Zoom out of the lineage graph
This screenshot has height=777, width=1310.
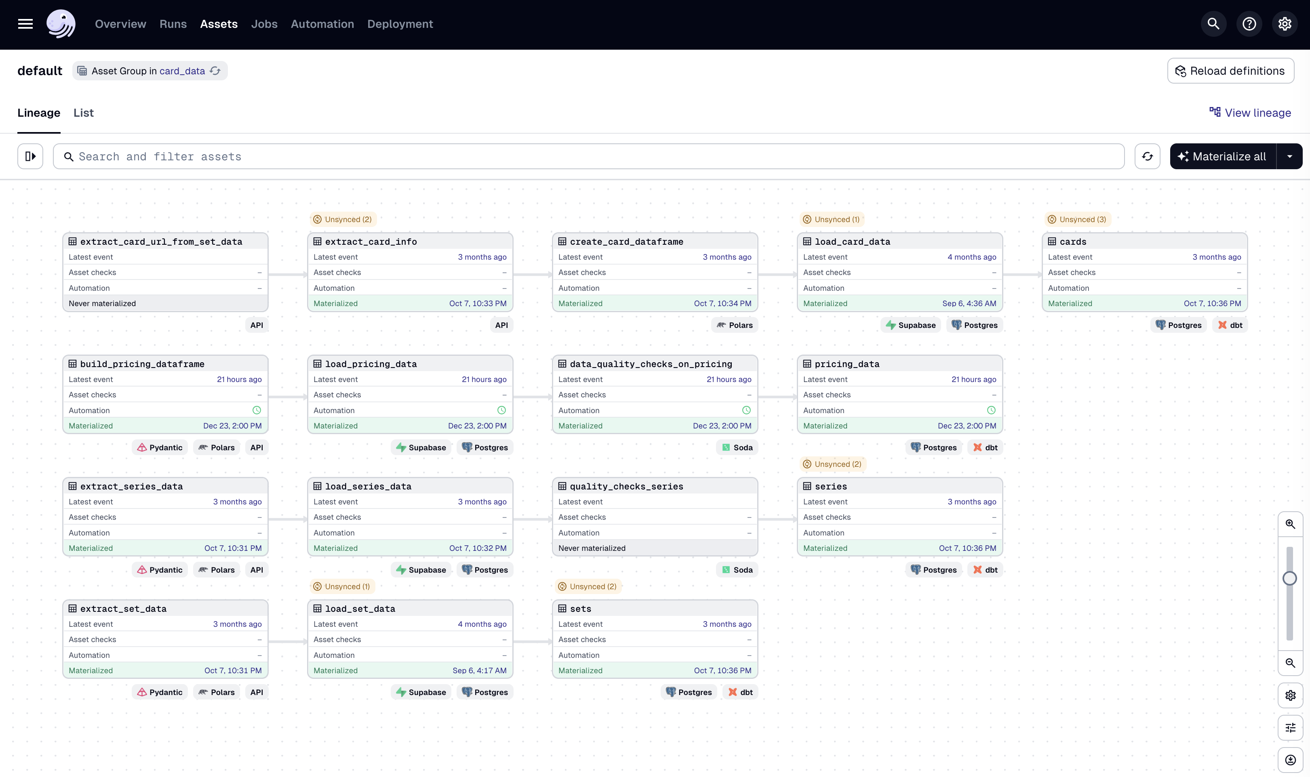pos(1290,664)
